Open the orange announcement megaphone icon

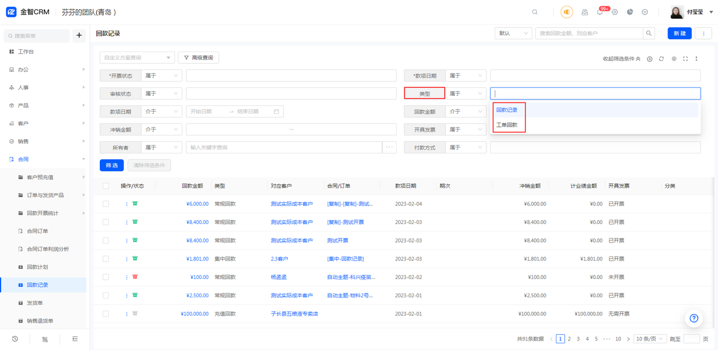point(567,12)
